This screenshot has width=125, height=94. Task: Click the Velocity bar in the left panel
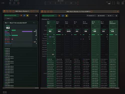click(22, 30)
